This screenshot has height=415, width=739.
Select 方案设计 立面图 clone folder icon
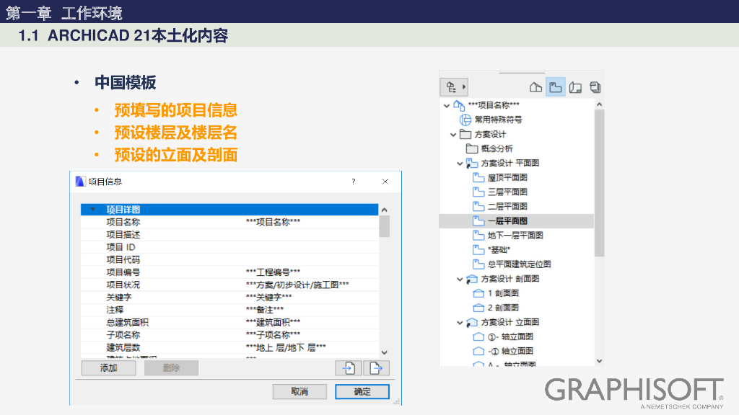[x=472, y=322]
